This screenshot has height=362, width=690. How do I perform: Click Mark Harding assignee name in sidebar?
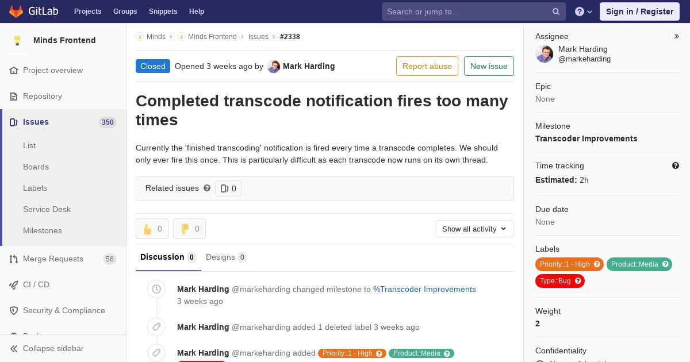click(582, 49)
